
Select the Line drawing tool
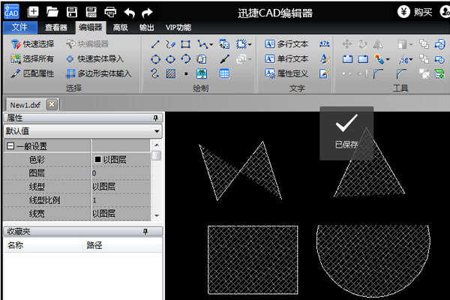pyautogui.click(x=155, y=44)
